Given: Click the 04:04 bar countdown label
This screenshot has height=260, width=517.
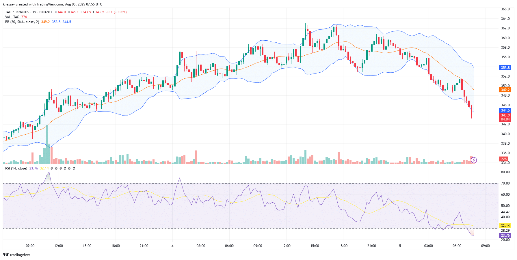Looking at the screenshot, I should (x=505, y=119).
